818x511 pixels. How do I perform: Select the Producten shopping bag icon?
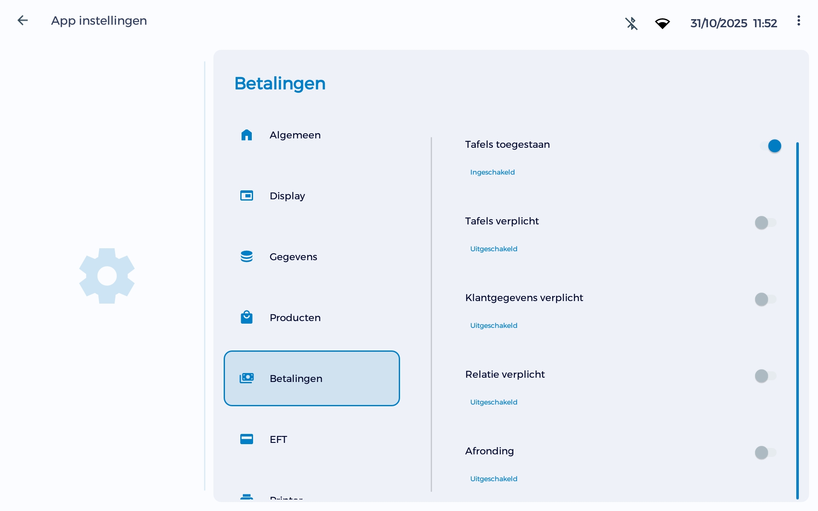click(x=247, y=317)
